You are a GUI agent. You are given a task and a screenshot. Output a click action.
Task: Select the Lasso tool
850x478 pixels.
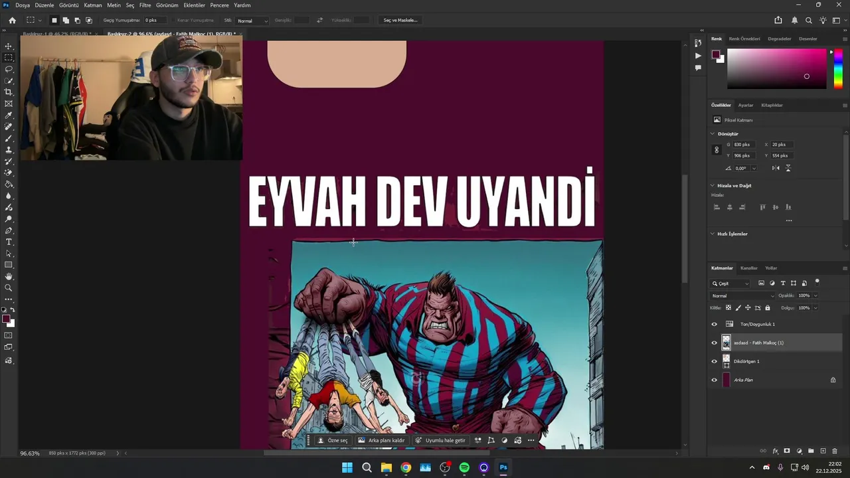(x=9, y=69)
